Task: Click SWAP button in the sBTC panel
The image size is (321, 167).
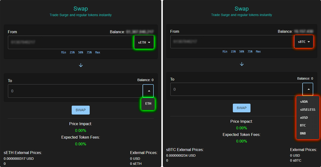Action: pyautogui.click(x=242, y=108)
